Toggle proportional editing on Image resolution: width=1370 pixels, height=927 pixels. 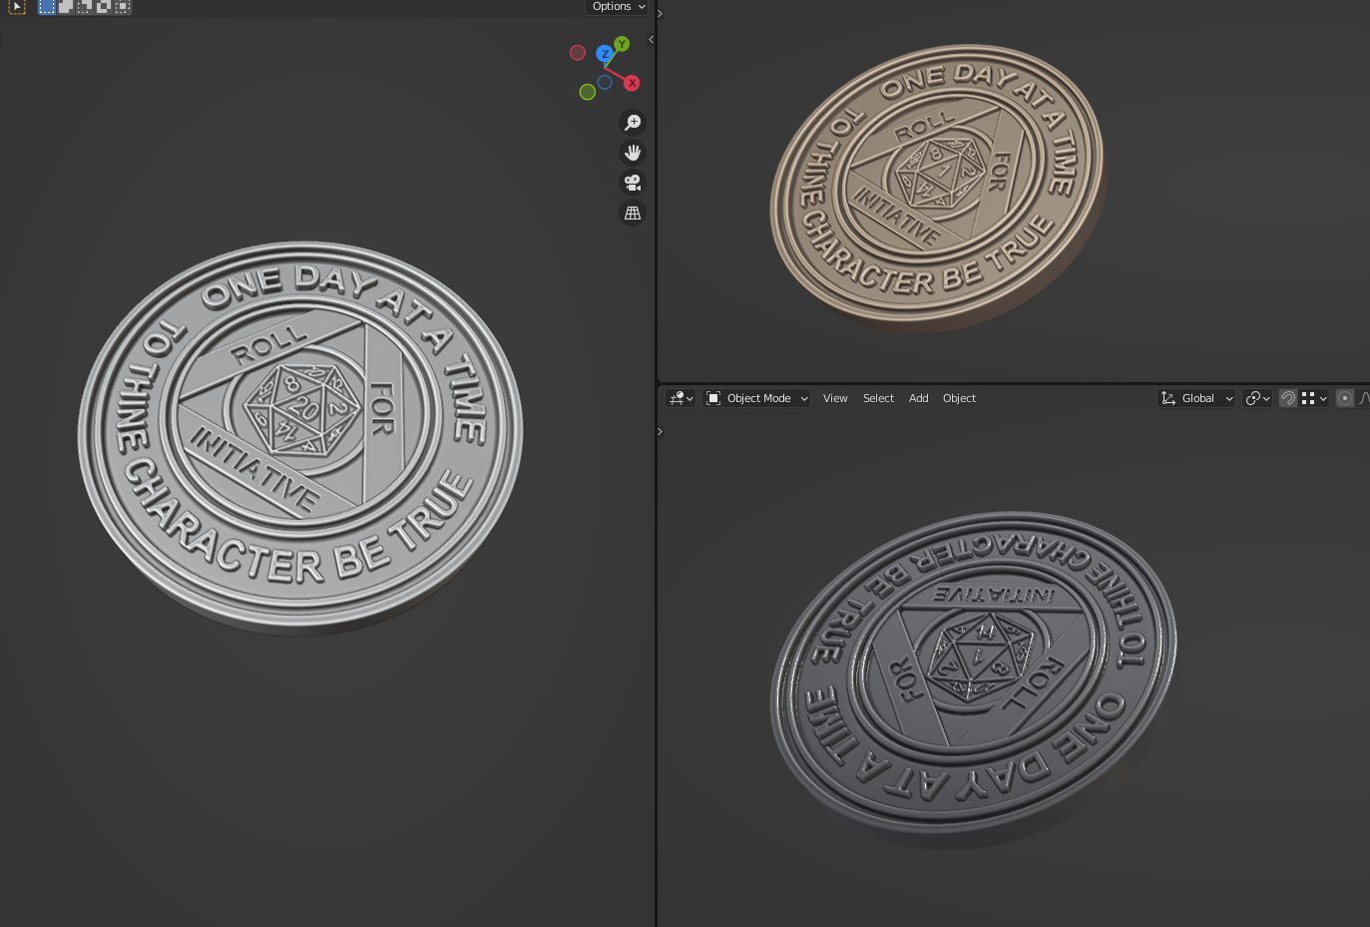click(1345, 398)
